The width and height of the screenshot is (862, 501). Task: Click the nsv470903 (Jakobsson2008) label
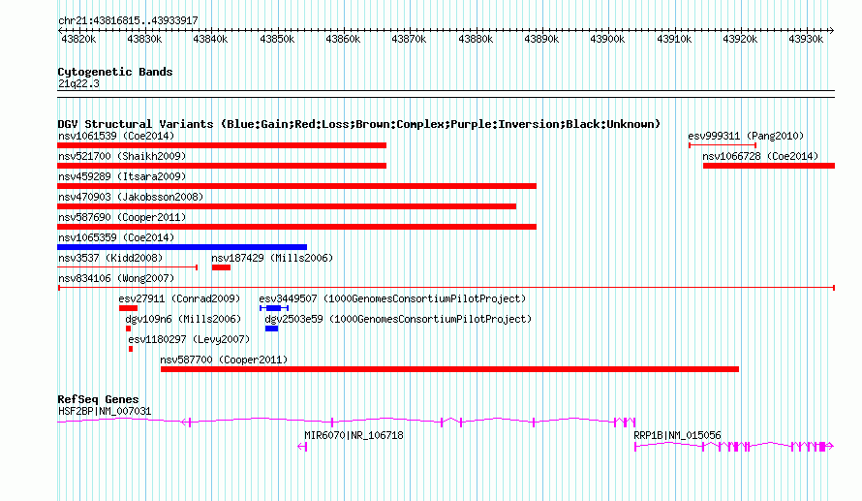coord(131,197)
